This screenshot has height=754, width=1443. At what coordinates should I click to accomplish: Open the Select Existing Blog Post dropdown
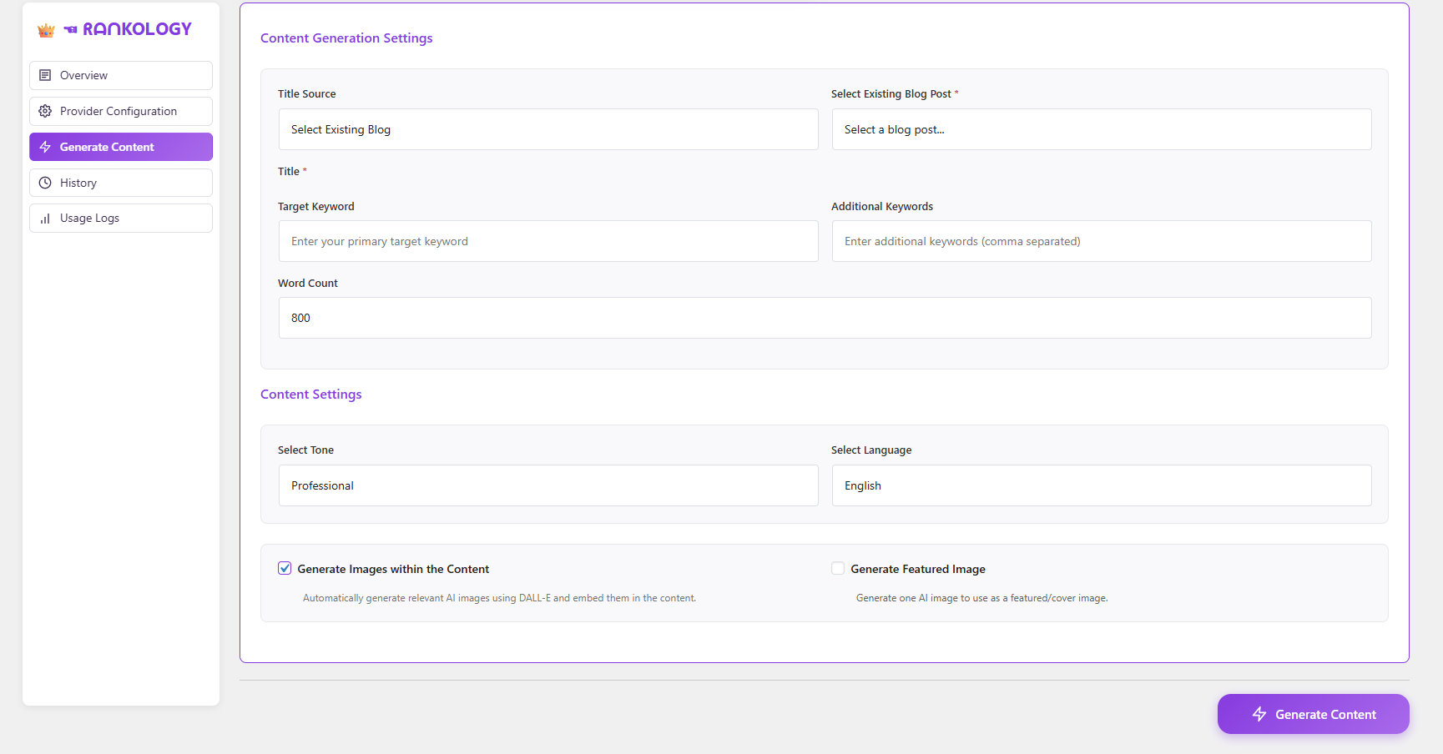1101,129
